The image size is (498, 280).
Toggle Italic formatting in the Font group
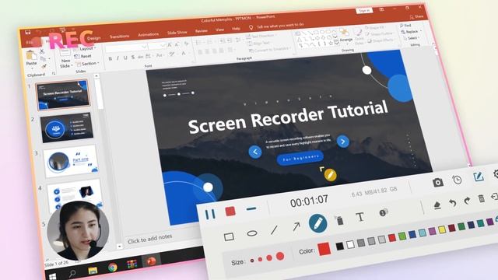[117, 58]
